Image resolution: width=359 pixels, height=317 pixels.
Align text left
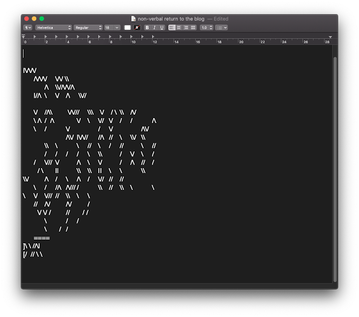(172, 28)
